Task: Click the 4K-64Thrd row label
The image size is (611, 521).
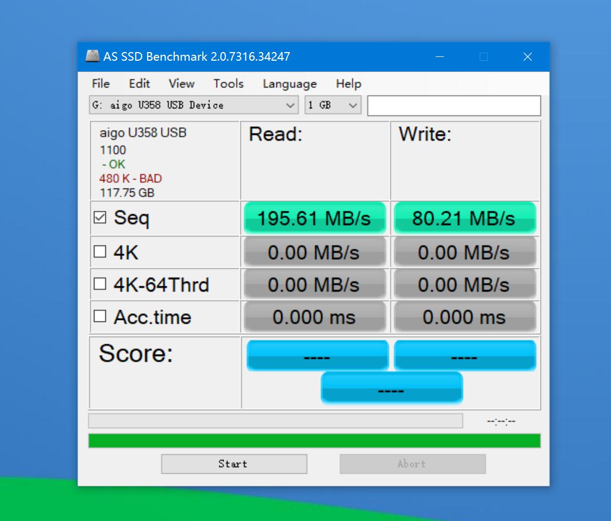Action: pos(161,285)
